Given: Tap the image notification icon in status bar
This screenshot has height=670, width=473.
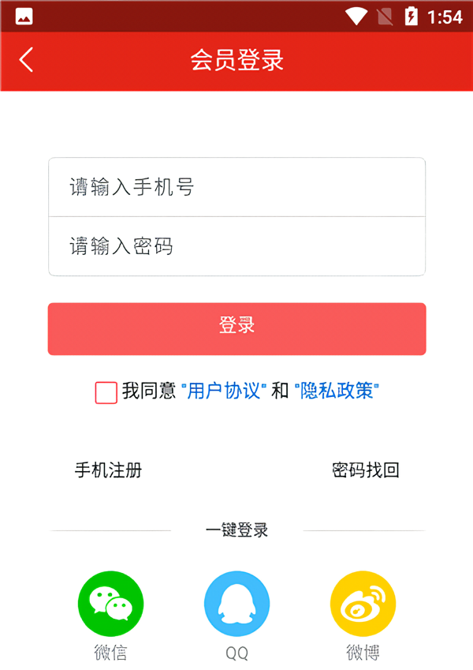Looking at the screenshot, I should [24, 16].
